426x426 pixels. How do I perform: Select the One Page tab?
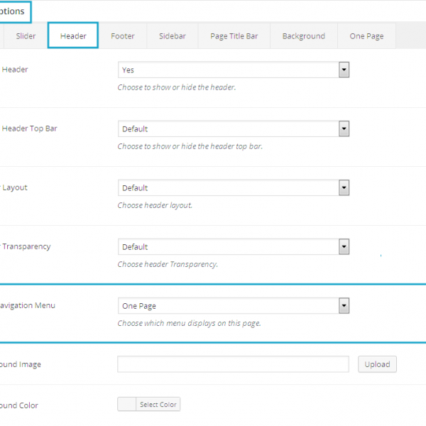pos(366,36)
